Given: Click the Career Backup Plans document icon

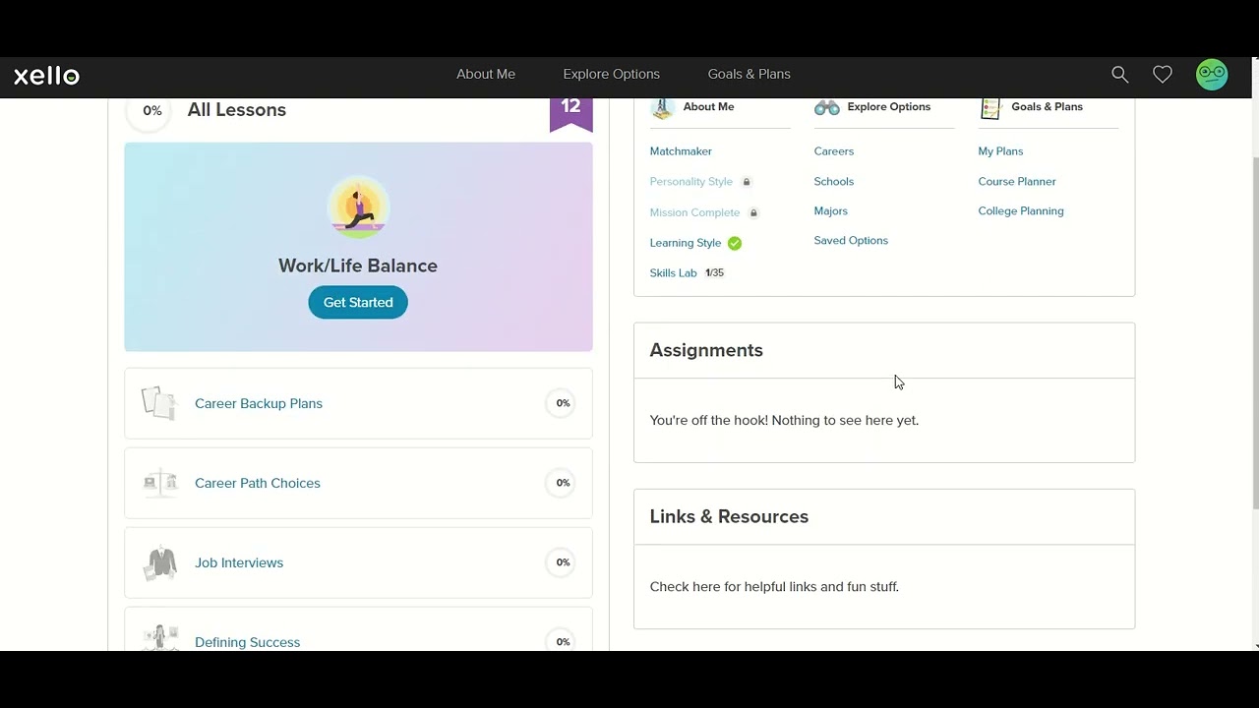Looking at the screenshot, I should 158,403.
